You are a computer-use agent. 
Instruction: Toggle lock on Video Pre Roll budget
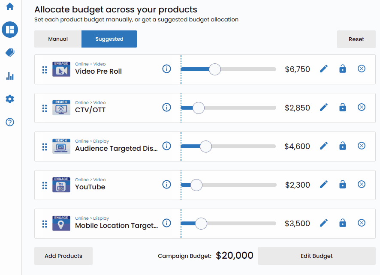pyautogui.click(x=343, y=69)
